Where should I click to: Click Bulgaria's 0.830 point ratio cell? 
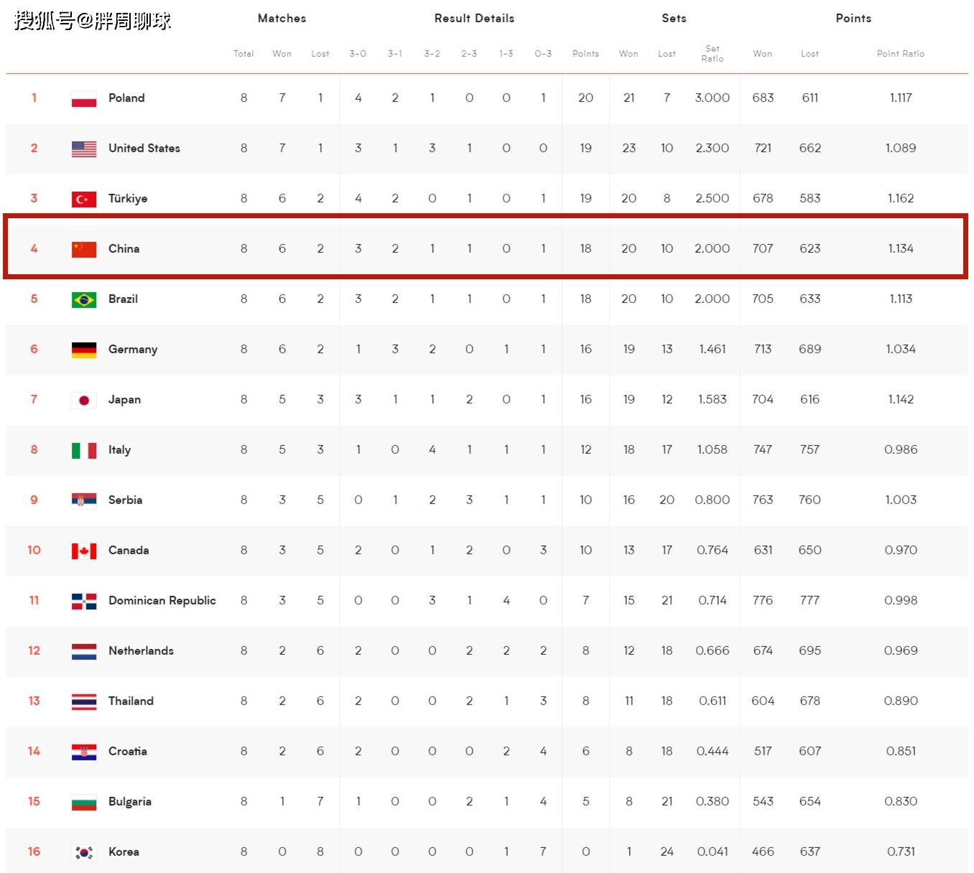(901, 801)
